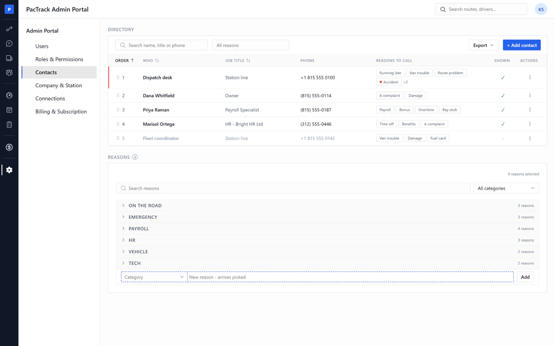Open the team people icon
This screenshot has height=346, width=555.
pyautogui.click(x=9, y=73)
